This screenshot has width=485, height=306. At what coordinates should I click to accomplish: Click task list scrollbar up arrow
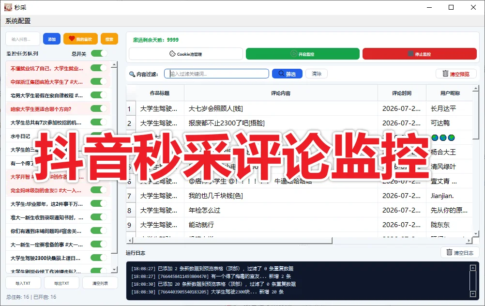(114, 65)
